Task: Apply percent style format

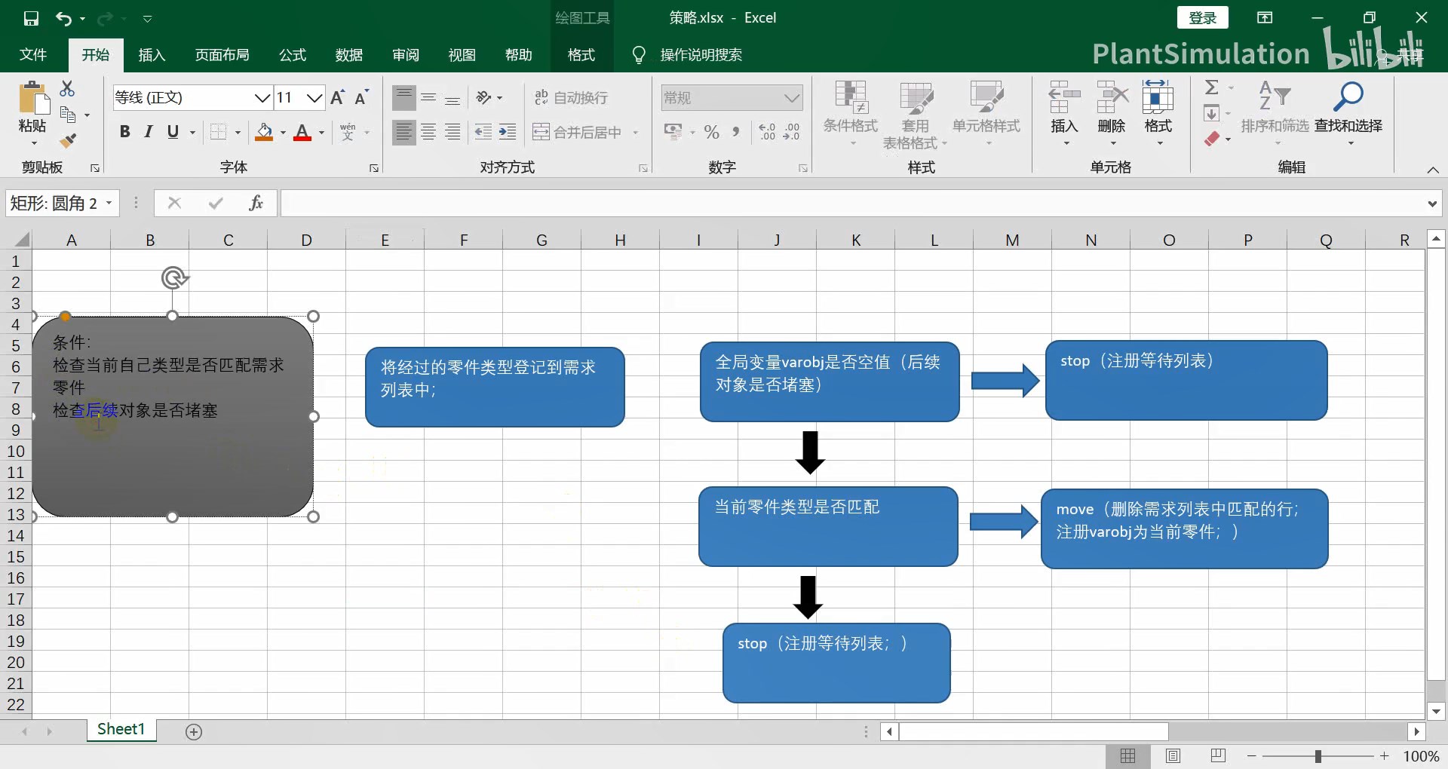Action: click(x=711, y=132)
